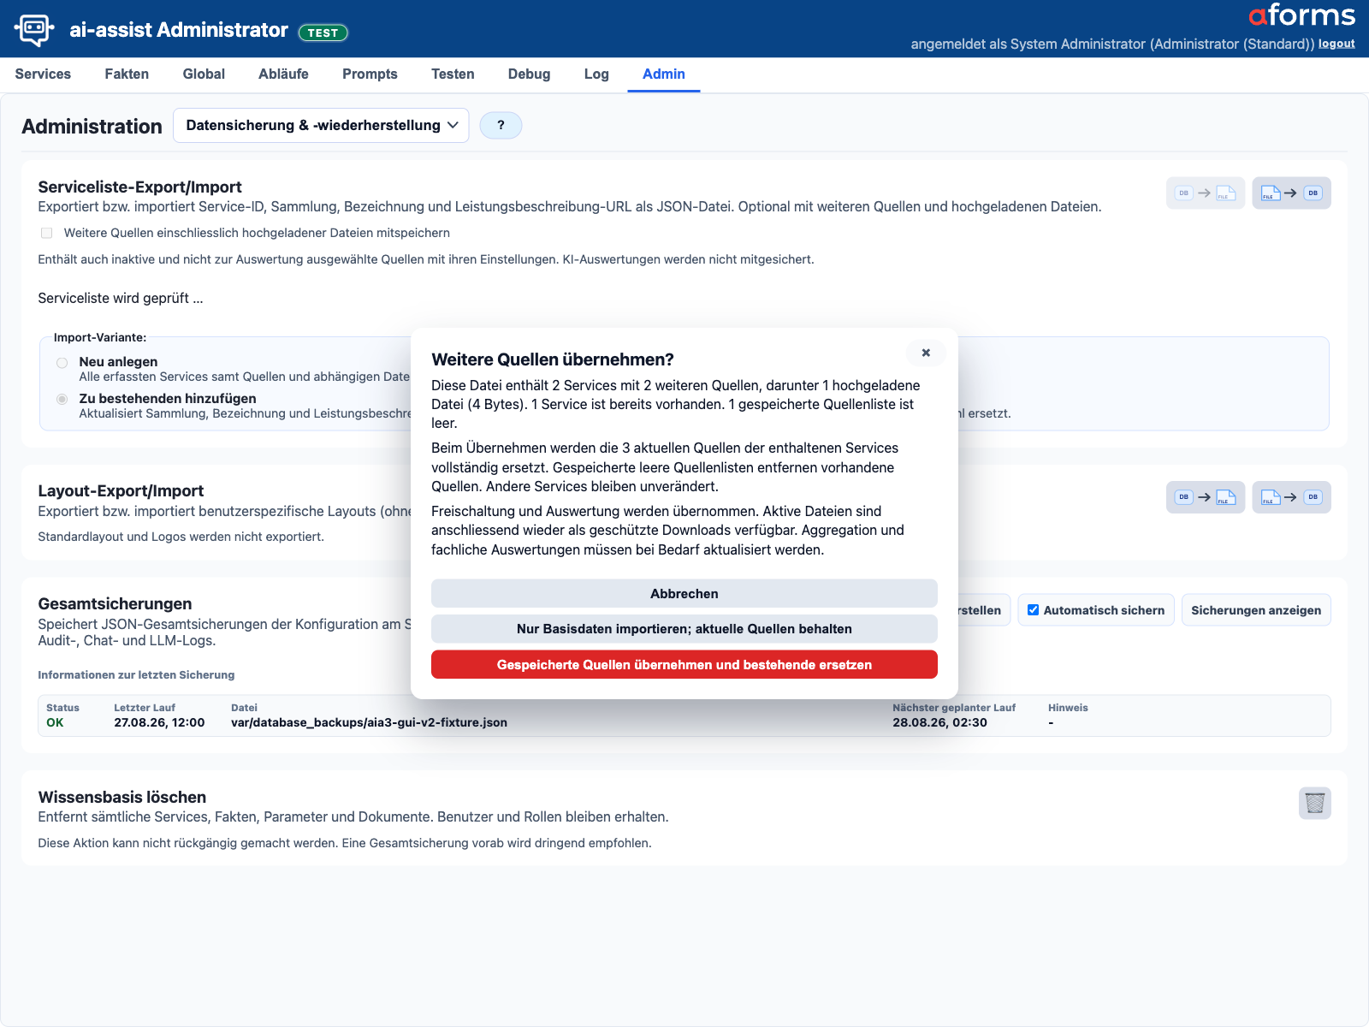Image resolution: width=1369 pixels, height=1027 pixels.
Task: Enable Weitere Quellen mitspeichern checkbox
Action: pos(47,233)
